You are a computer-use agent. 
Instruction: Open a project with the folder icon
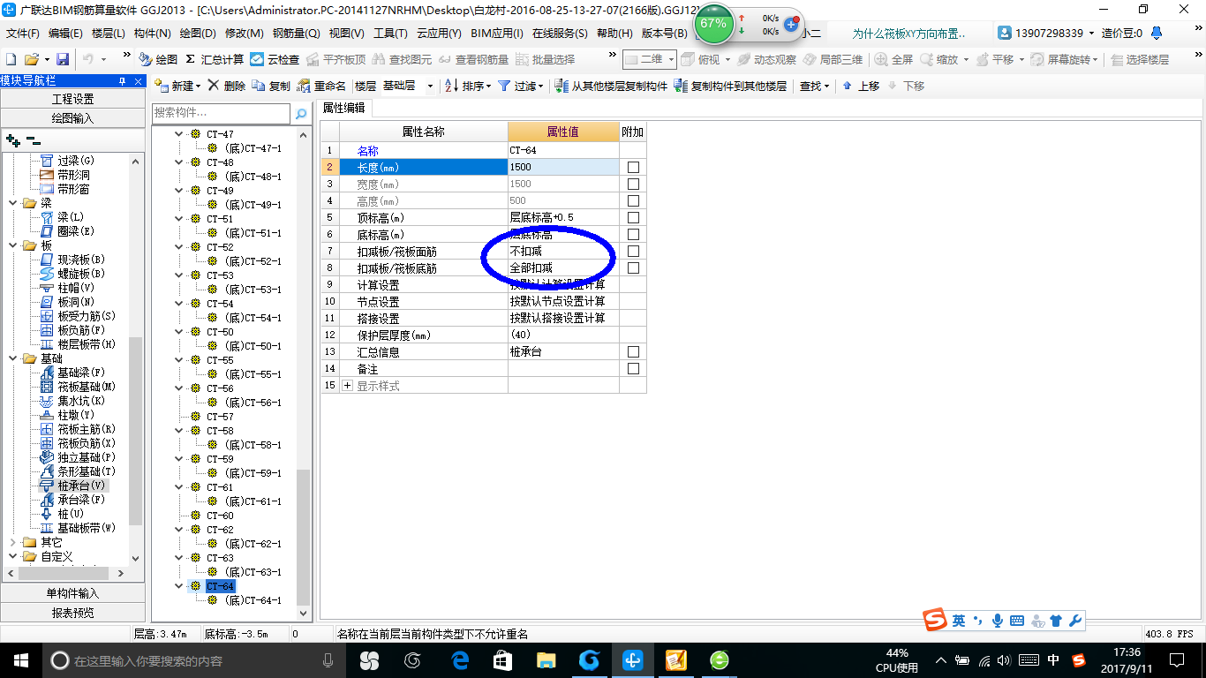31,59
